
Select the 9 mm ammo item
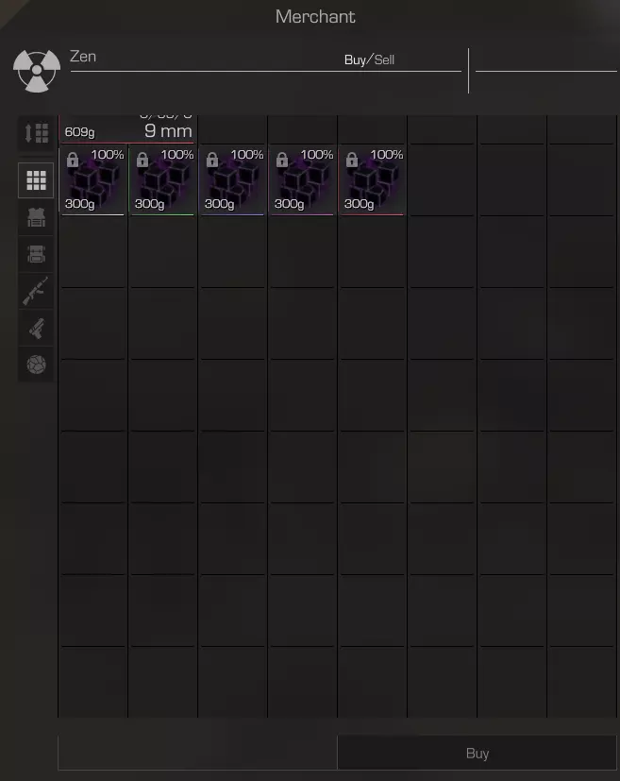[127, 129]
